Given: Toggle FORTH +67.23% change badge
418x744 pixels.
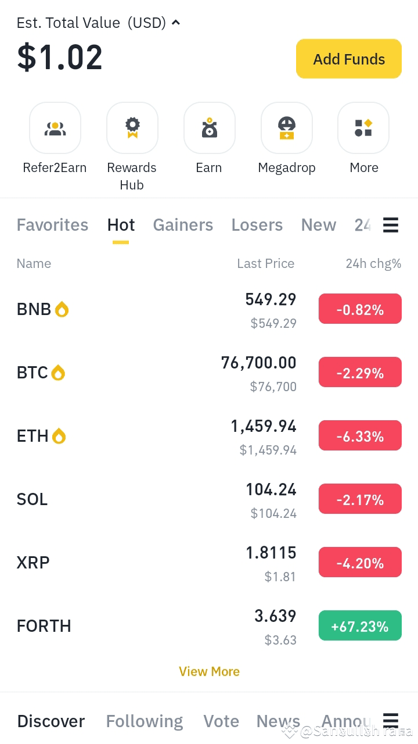Looking at the screenshot, I should [360, 625].
